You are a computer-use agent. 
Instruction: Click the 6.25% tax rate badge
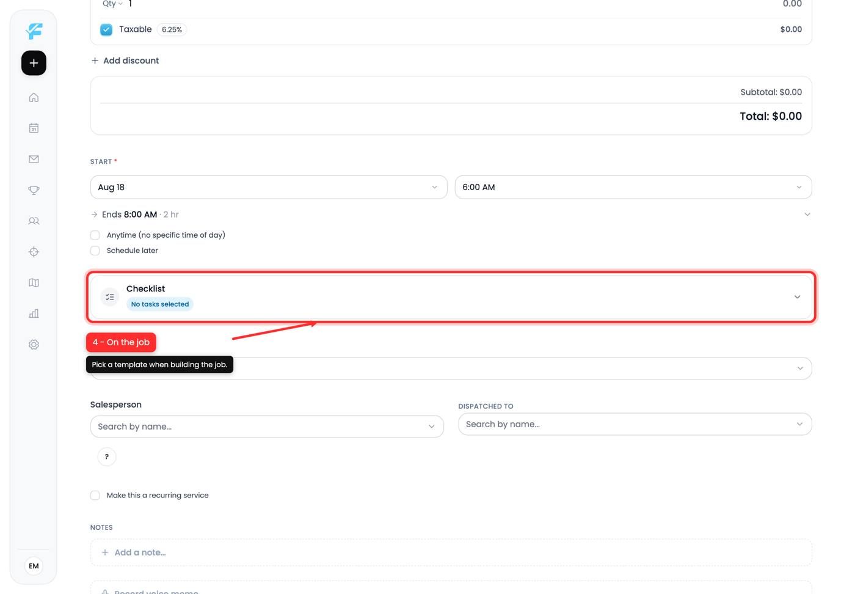tap(172, 29)
